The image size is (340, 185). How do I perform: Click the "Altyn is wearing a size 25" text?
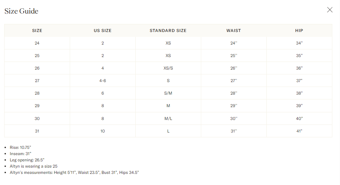coord(33,166)
